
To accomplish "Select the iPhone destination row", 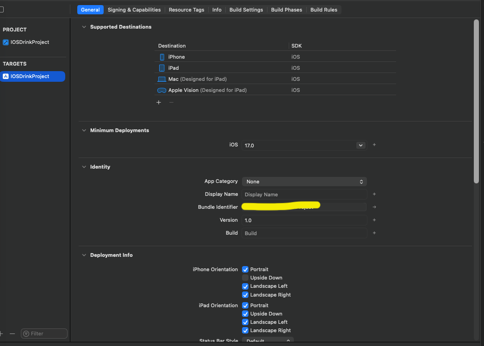I will (275, 57).
